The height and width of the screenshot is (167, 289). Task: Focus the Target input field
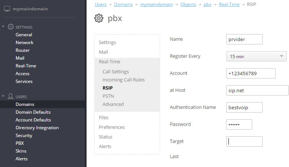(x=244, y=141)
